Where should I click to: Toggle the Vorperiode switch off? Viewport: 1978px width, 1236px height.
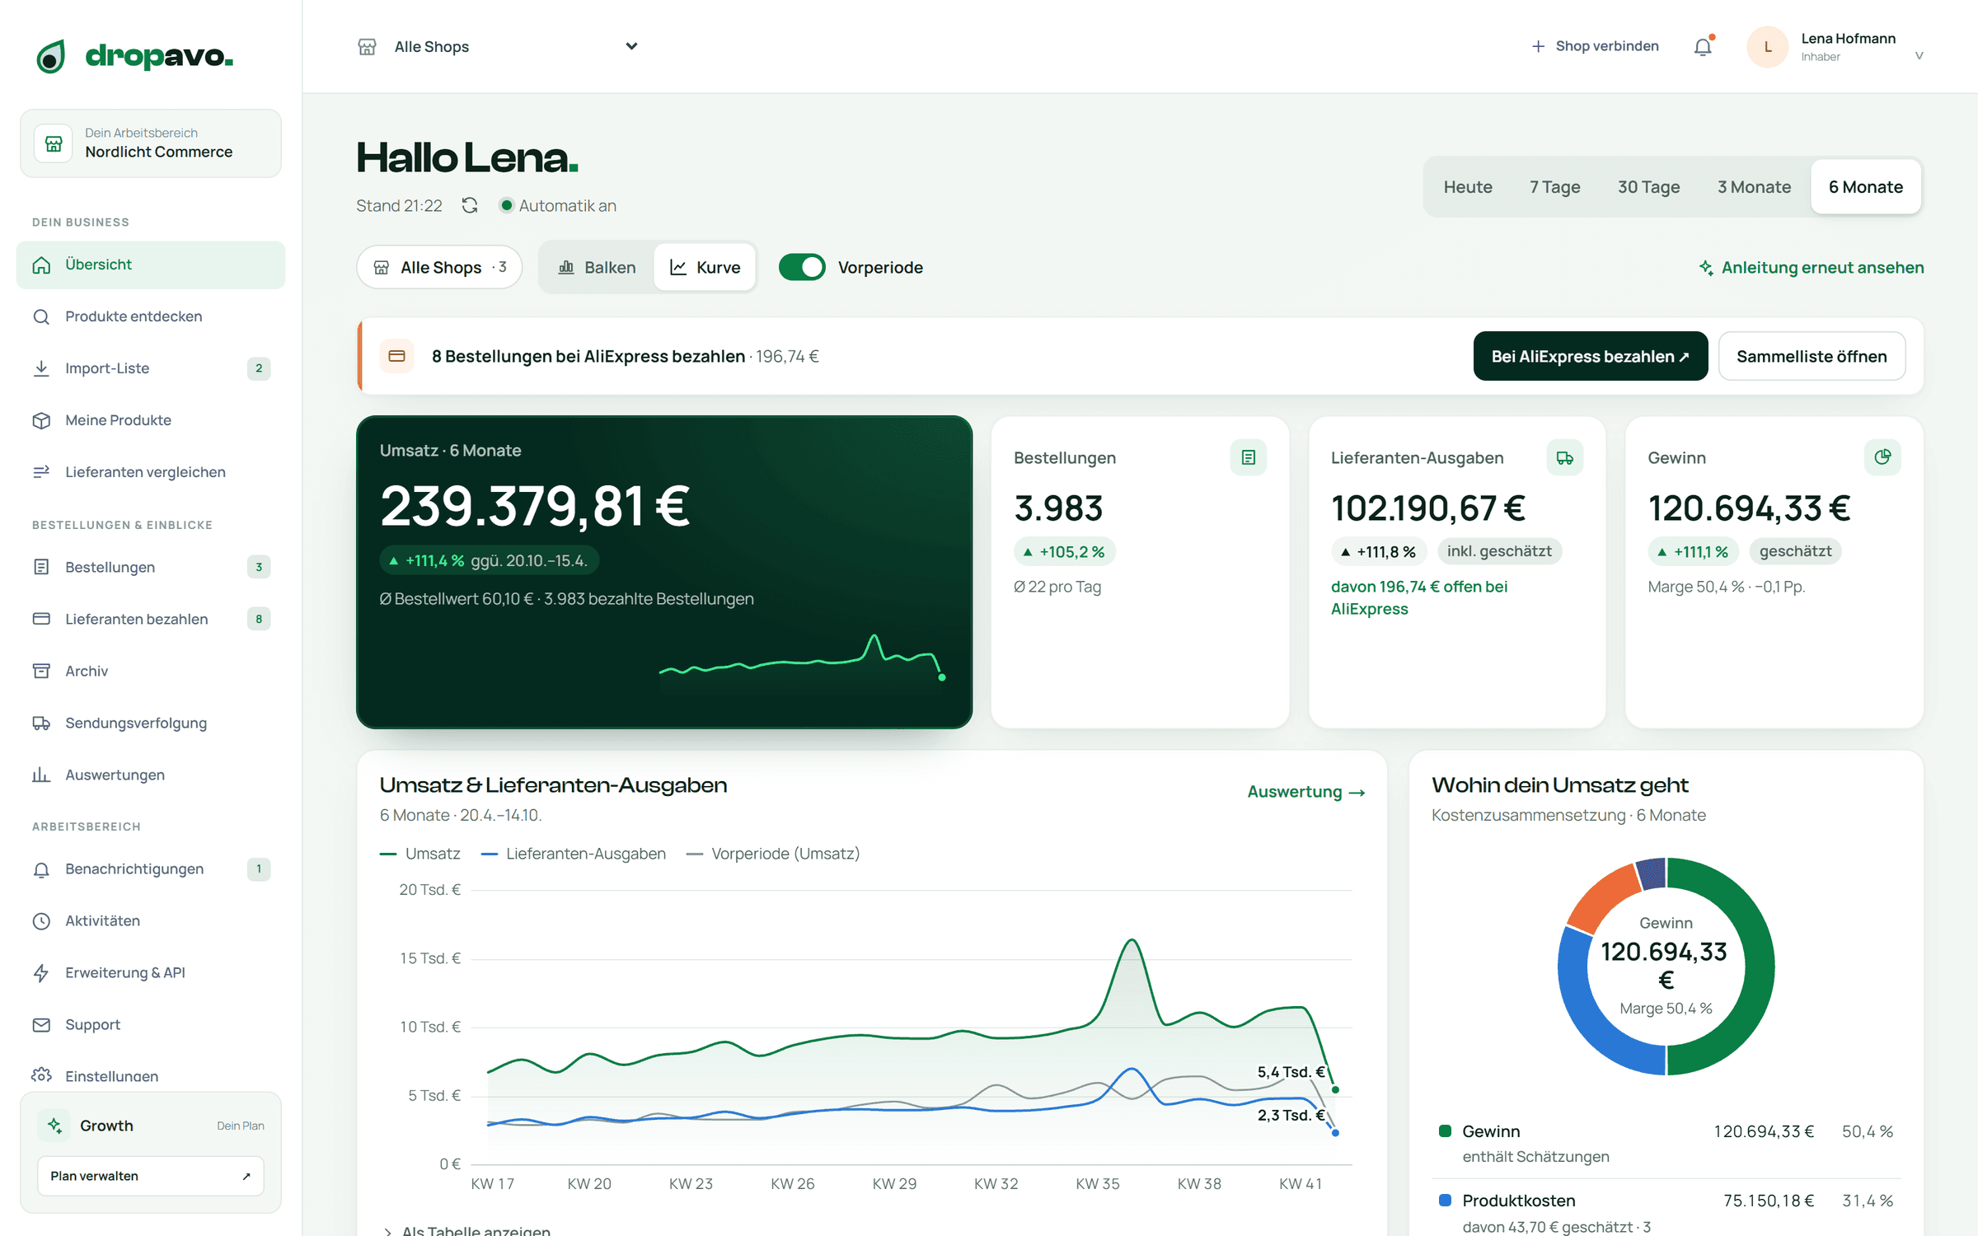click(802, 267)
